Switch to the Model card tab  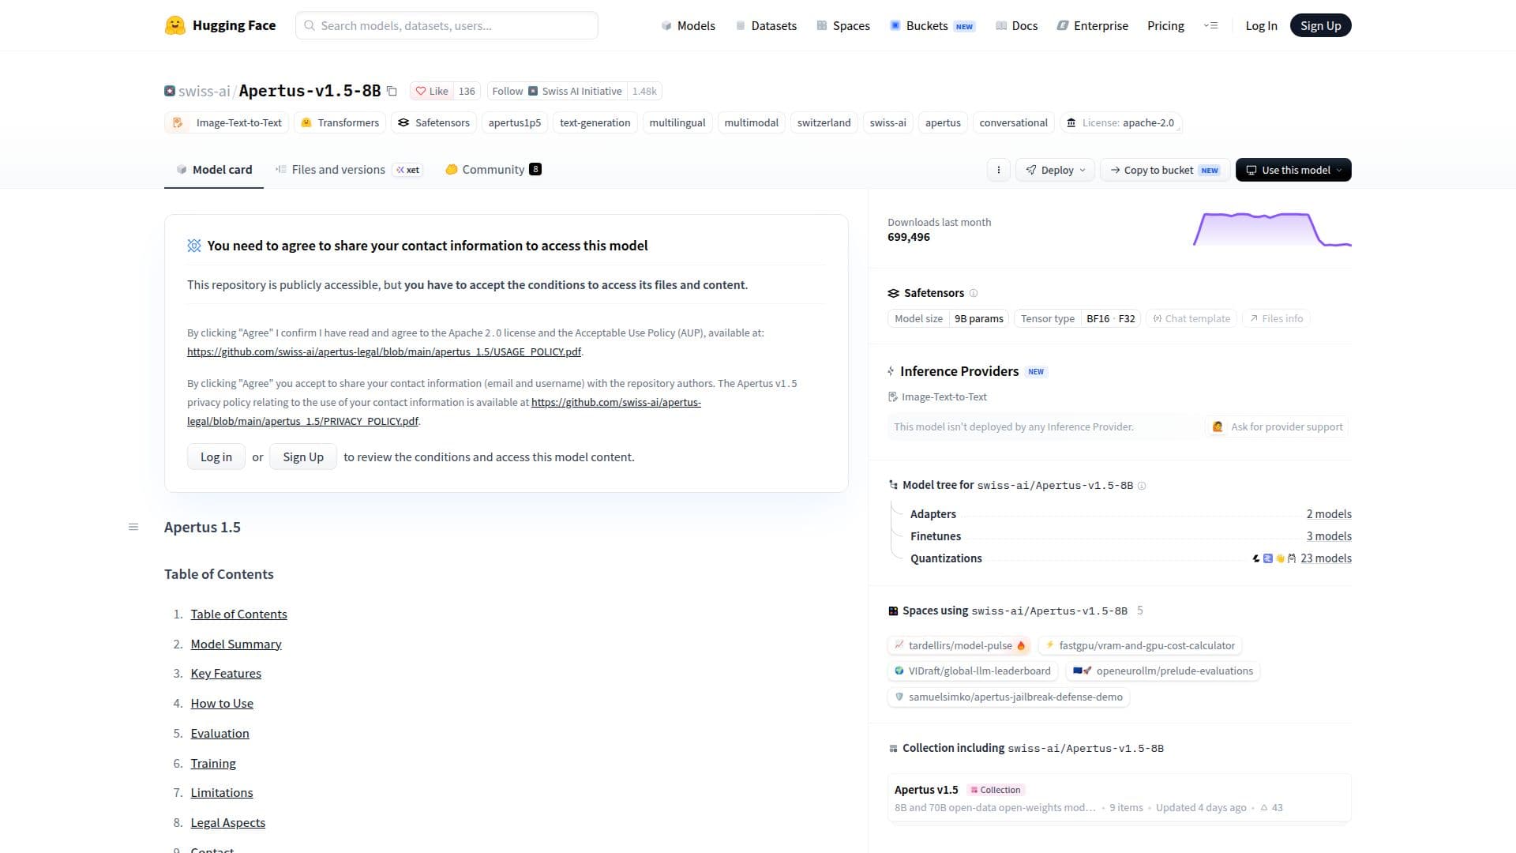click(x=214, y=169)
